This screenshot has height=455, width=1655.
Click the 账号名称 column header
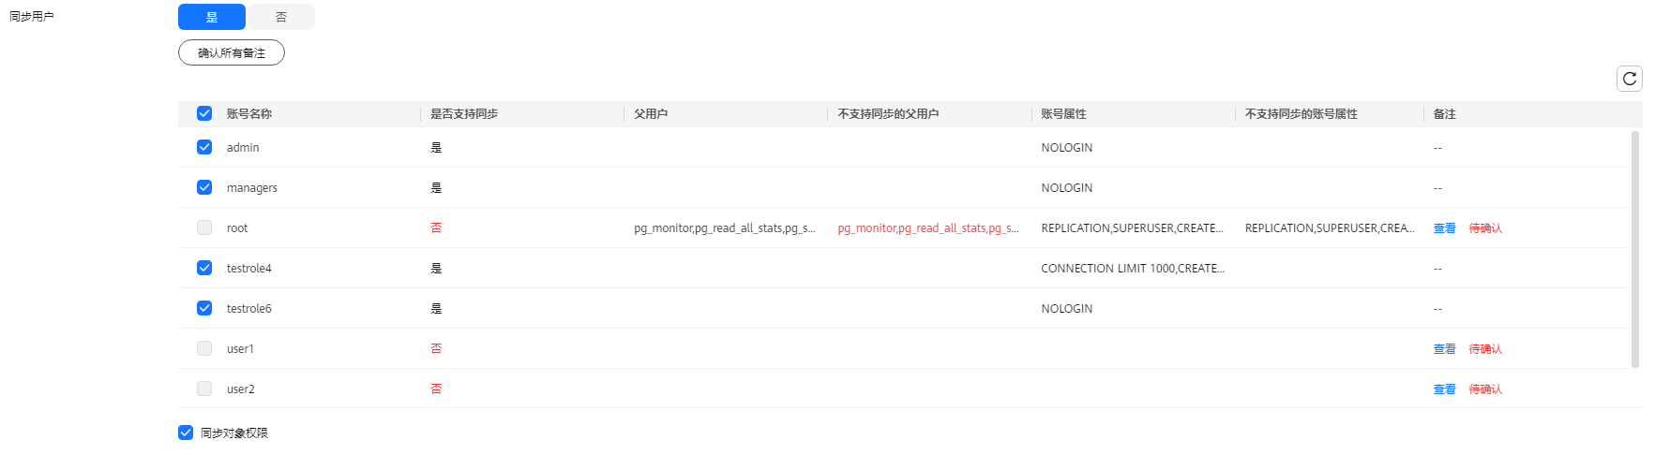click(249, 114)
